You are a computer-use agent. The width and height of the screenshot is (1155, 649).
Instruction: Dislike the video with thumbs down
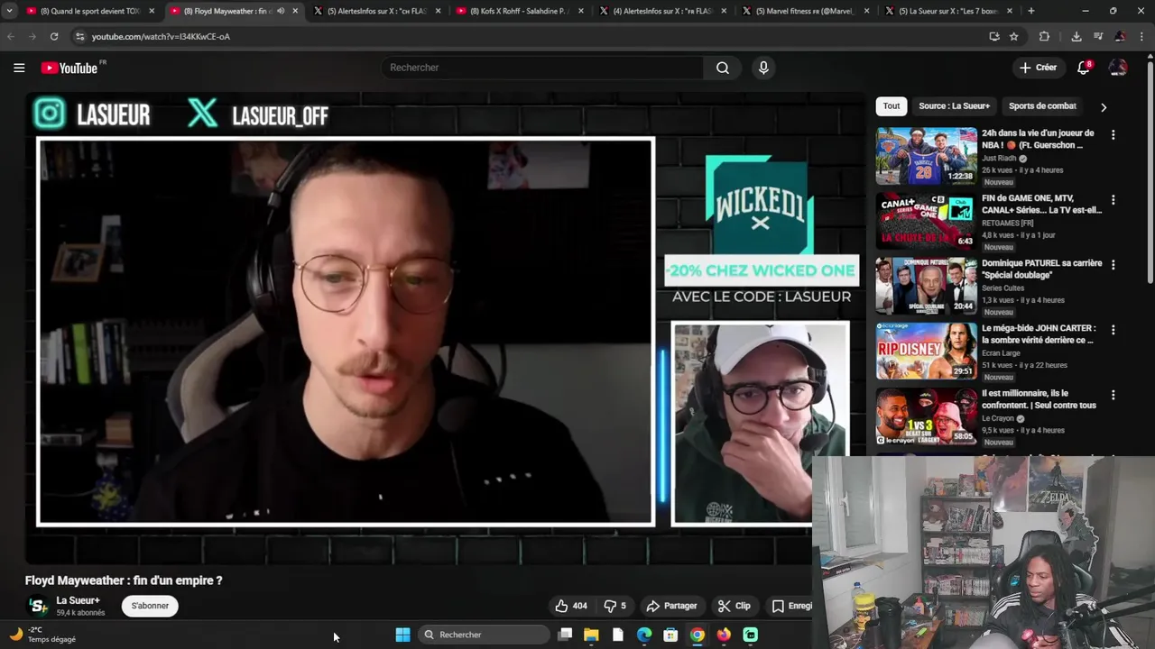[614, 606]
